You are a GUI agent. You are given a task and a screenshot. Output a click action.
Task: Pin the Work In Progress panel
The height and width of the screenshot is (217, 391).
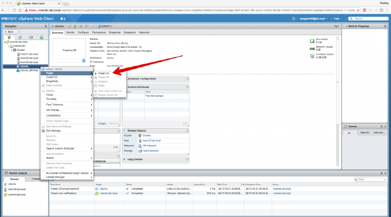[x=385, y=26]
